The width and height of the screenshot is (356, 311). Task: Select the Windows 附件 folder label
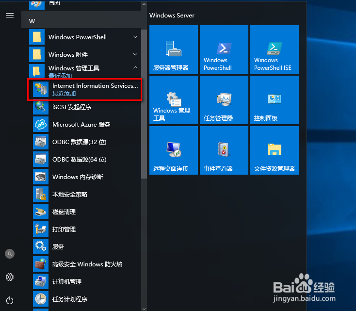click(x=68, y=54)
